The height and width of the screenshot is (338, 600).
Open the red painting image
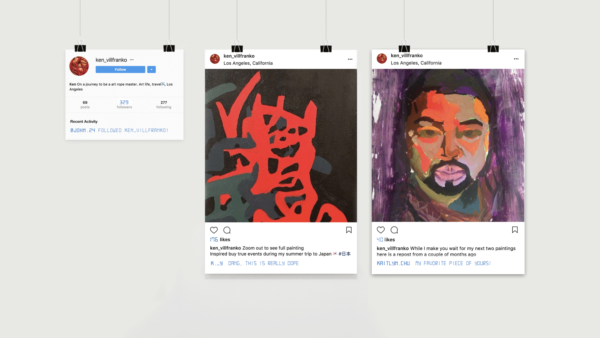point(281,145)
